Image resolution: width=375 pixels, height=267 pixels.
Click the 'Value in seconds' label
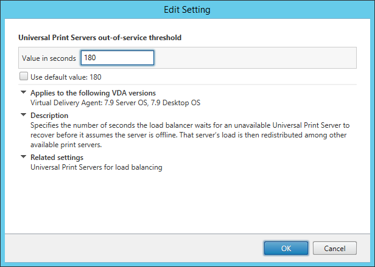pyautogui.click(x=49, y=58)
